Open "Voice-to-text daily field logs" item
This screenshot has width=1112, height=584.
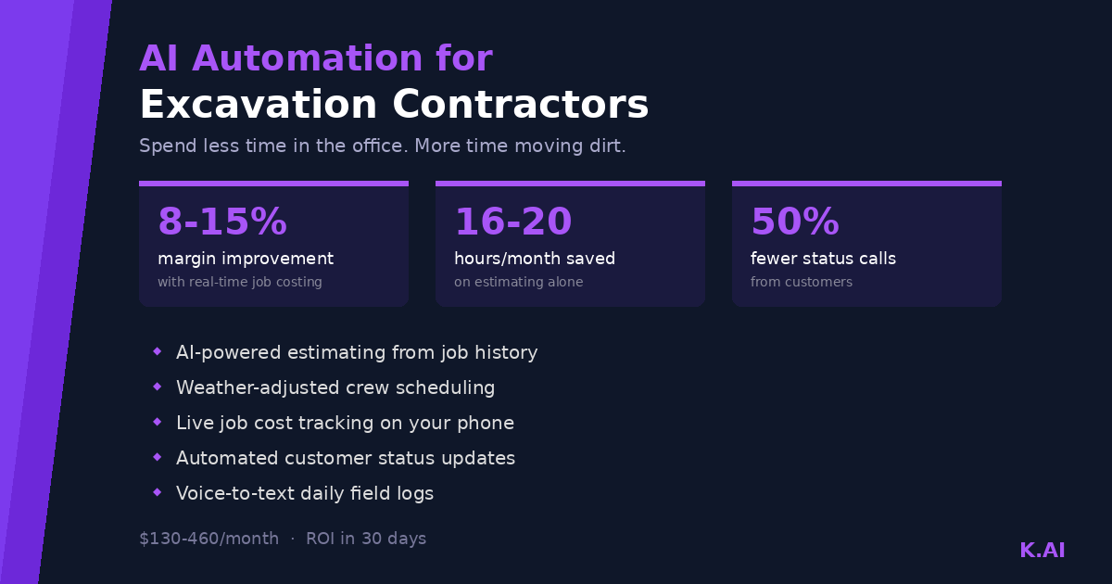pos(305,494)
